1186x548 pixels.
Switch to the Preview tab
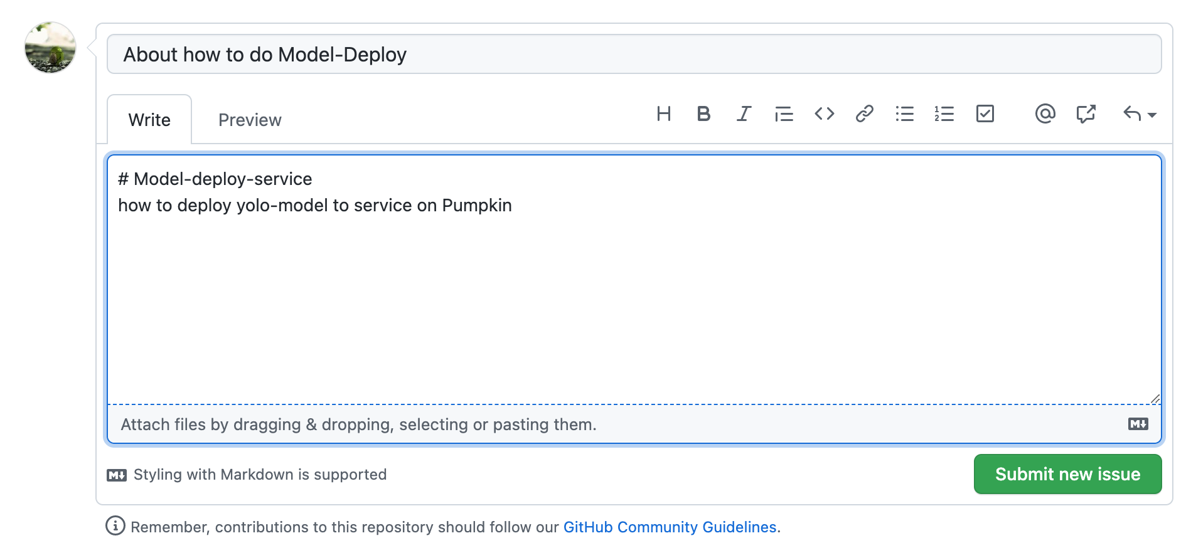point(250,120)
